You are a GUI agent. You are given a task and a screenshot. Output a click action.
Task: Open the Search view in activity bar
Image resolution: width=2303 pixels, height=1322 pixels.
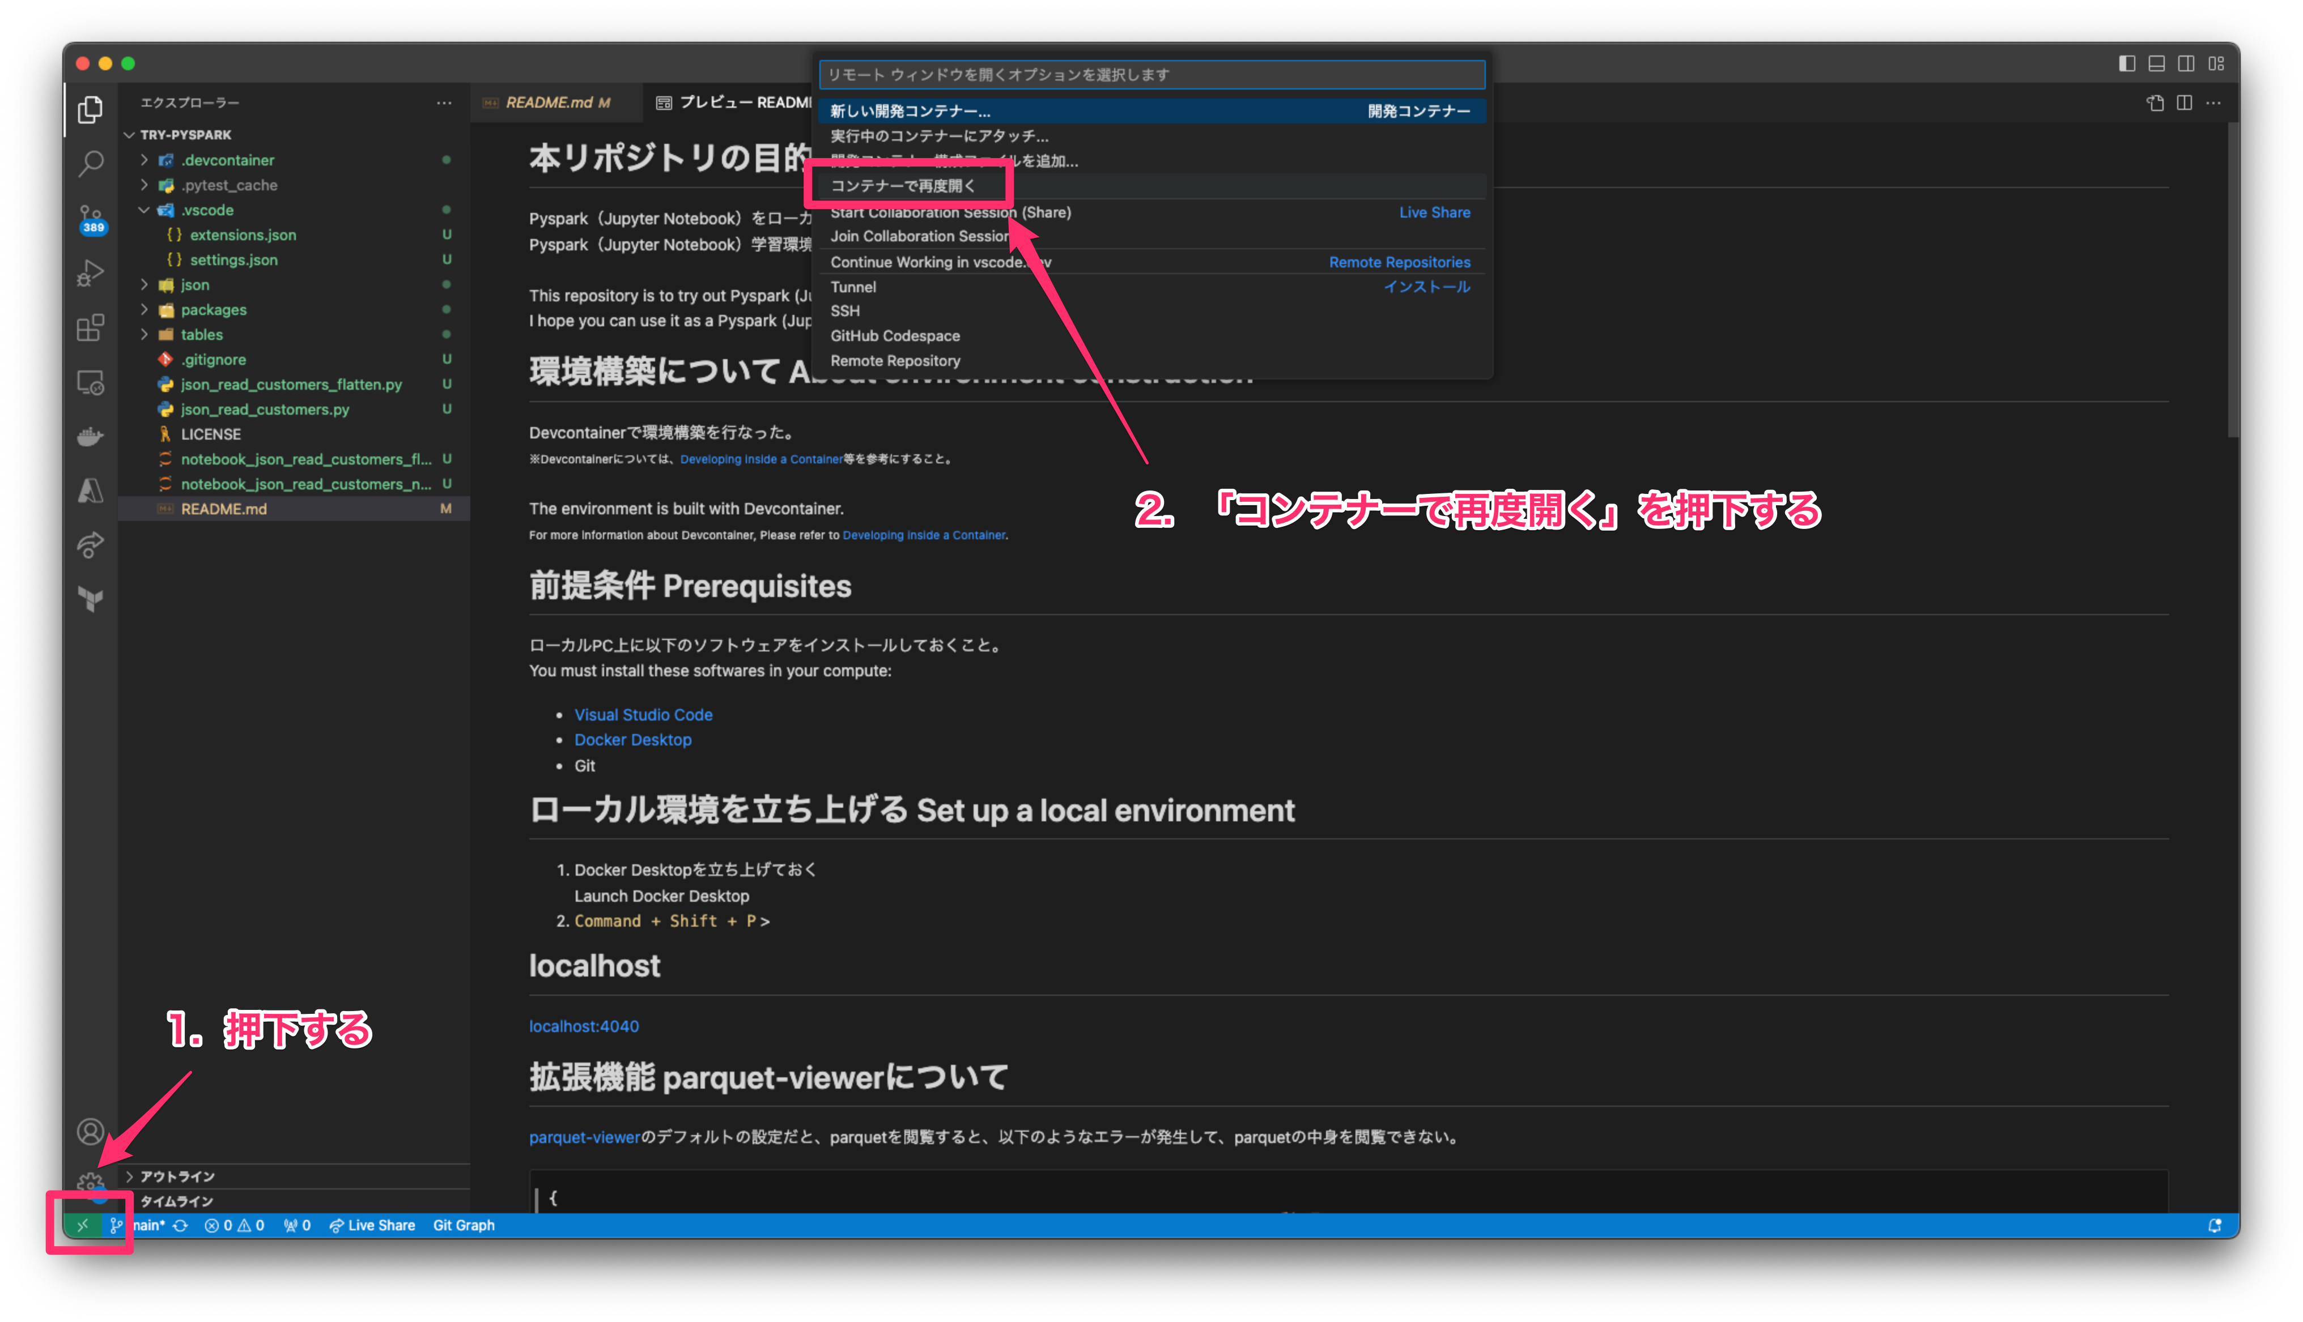90,164
